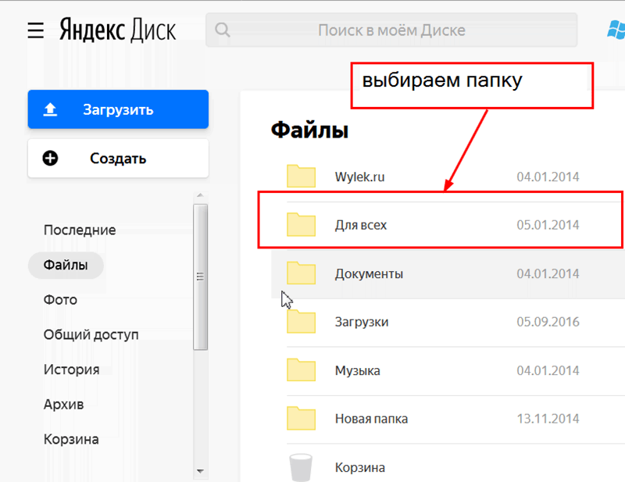The image size is (625, 482).
Task: Click the Загрузить upload button
Action: tap(118, 109)
